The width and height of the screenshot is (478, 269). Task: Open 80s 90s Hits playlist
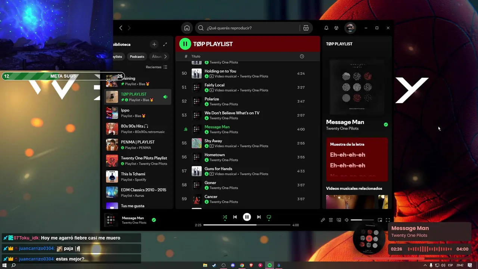tap(138, 129)
